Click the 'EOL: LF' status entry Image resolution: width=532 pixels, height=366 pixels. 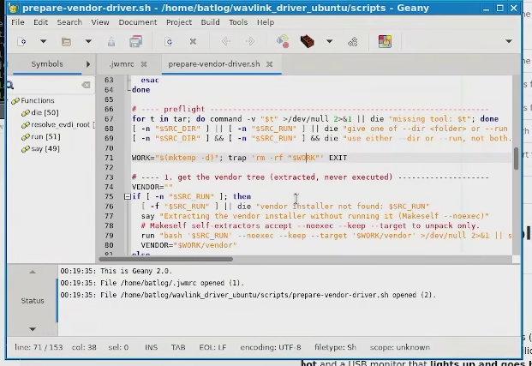point(212,347)
